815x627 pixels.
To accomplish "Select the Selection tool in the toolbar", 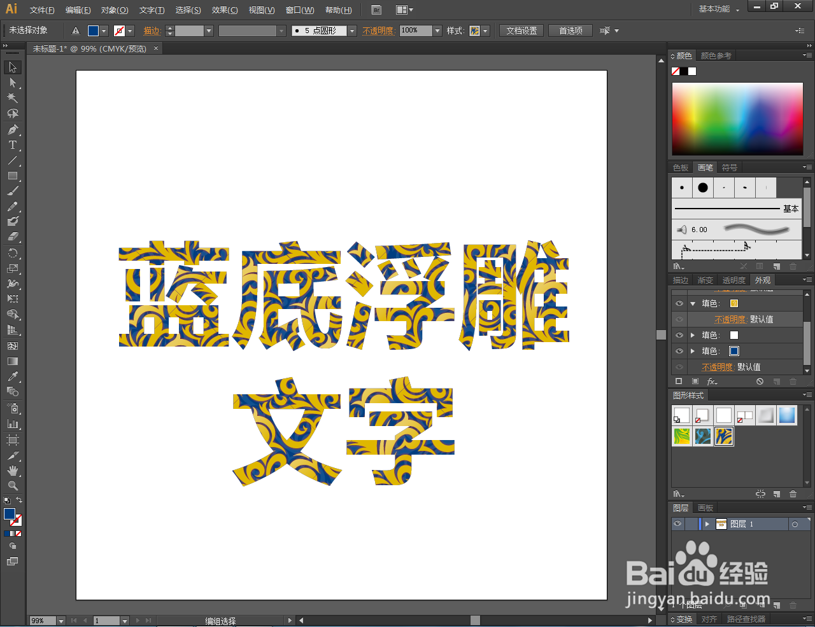I will point(13,66).
